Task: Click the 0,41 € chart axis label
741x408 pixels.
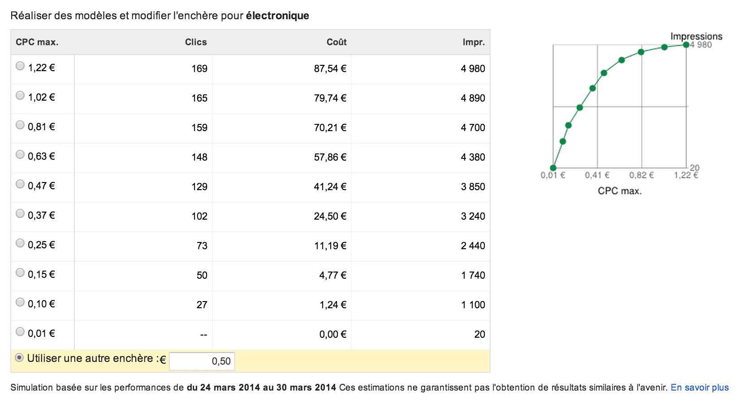Action: pos(597,175)
